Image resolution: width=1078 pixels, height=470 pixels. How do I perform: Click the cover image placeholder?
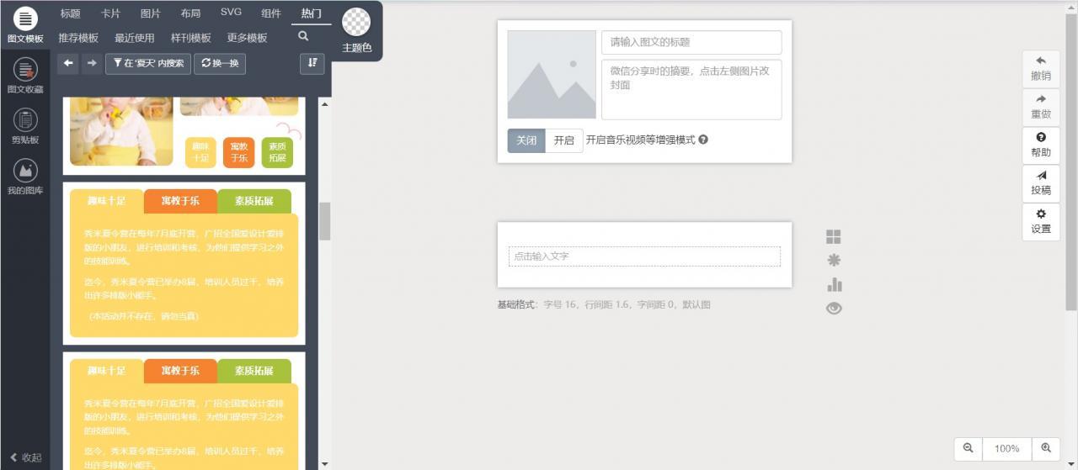[552, 75]
